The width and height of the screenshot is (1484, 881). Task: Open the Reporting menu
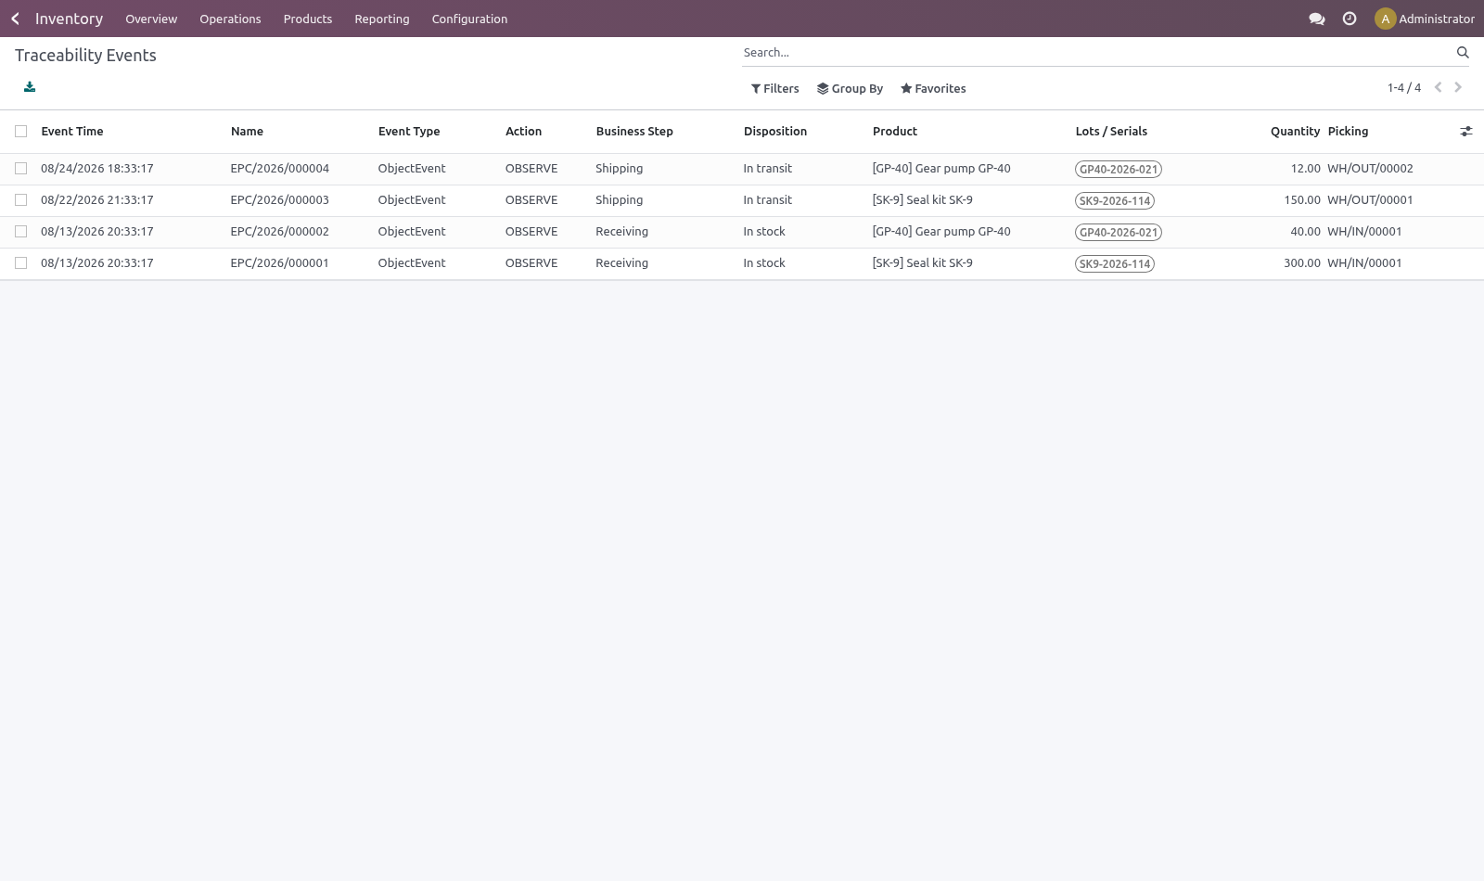click(382, 19)
